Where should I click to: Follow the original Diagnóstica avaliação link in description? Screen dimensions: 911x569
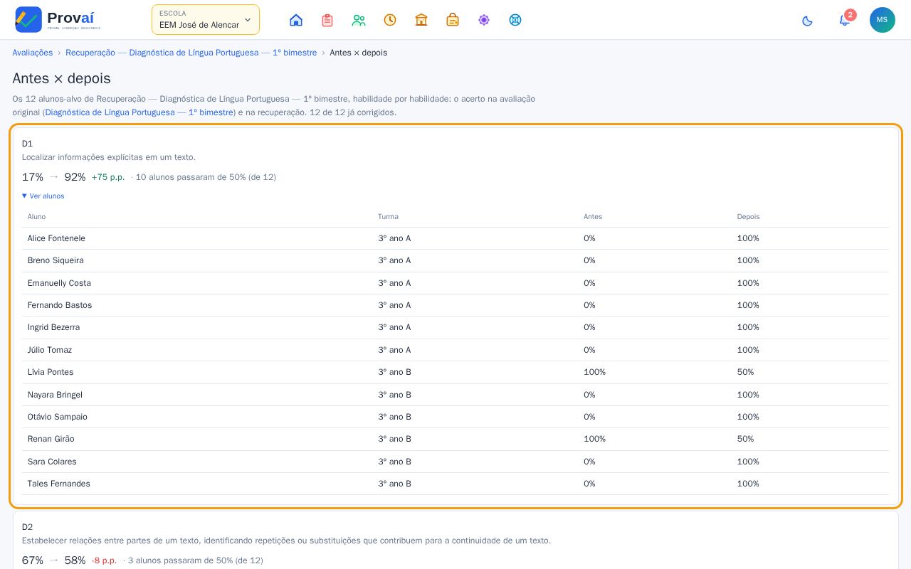click(x=139, y=112)
